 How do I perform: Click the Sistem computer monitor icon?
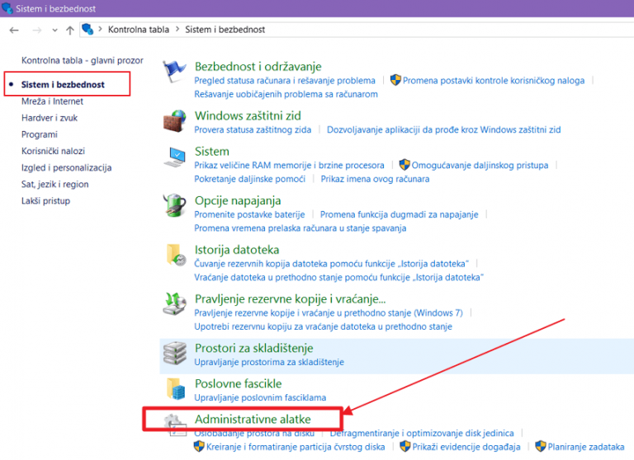click(x=175, y=157)
